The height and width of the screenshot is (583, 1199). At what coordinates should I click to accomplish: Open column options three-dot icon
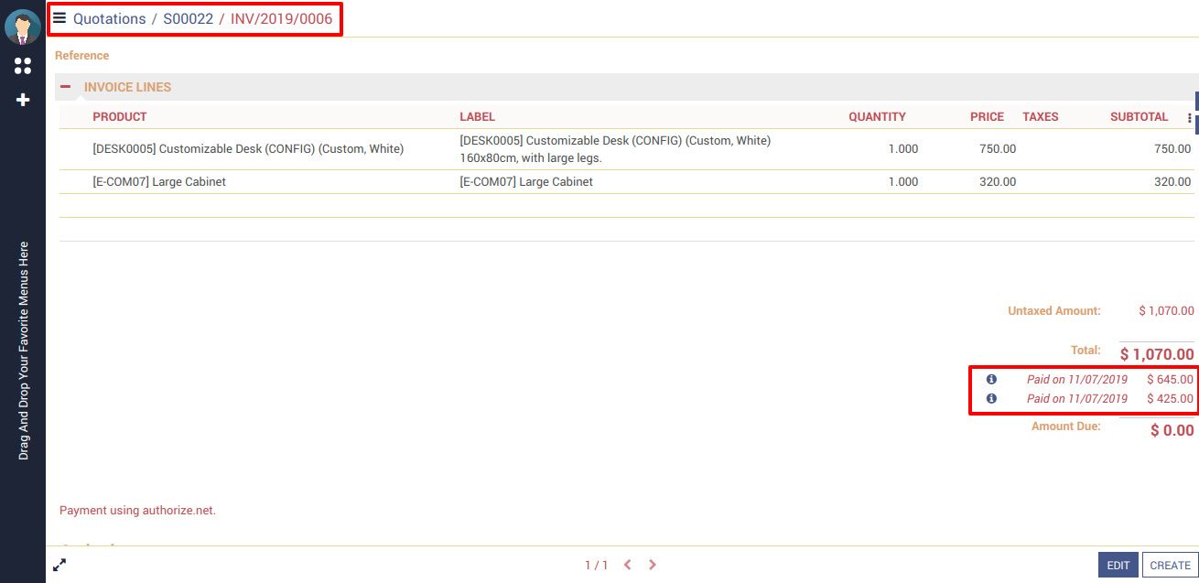tap(1189, 118)
